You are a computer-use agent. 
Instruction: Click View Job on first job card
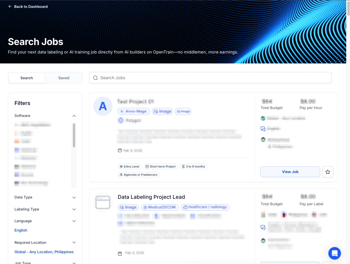[290, 172]
